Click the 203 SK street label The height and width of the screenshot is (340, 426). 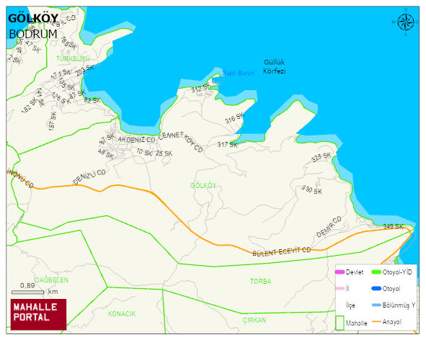(x=85, y=71)
